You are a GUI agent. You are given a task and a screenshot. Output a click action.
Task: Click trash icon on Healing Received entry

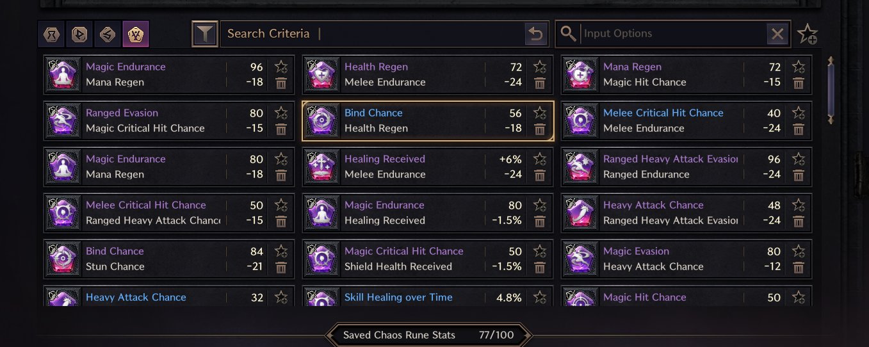[540, 175]
